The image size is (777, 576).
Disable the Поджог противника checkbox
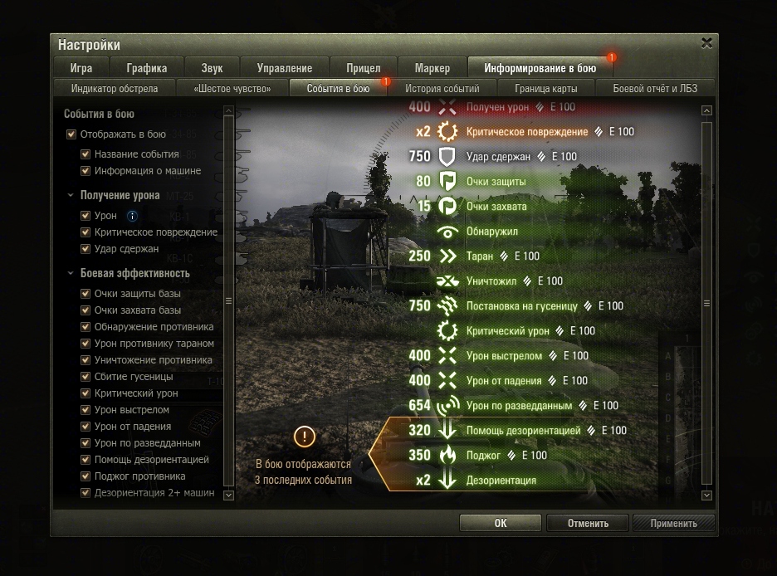click(86, 476)
